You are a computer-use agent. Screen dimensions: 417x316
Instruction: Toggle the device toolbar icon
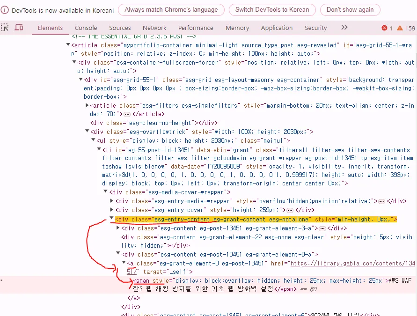tap(19, 28)
